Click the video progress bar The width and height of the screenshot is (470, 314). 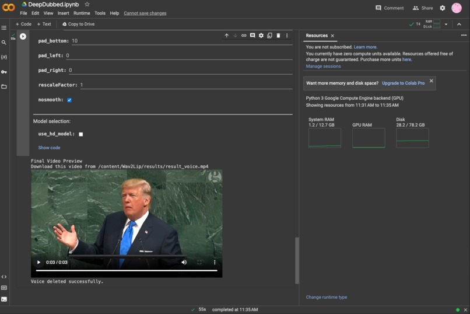(127, 270)
